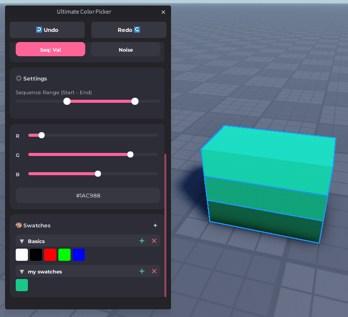Screen dimensions: 348x317
Task: Pick the black swatch in Basics
Action: pyautogui.click(x=36, y=255)
